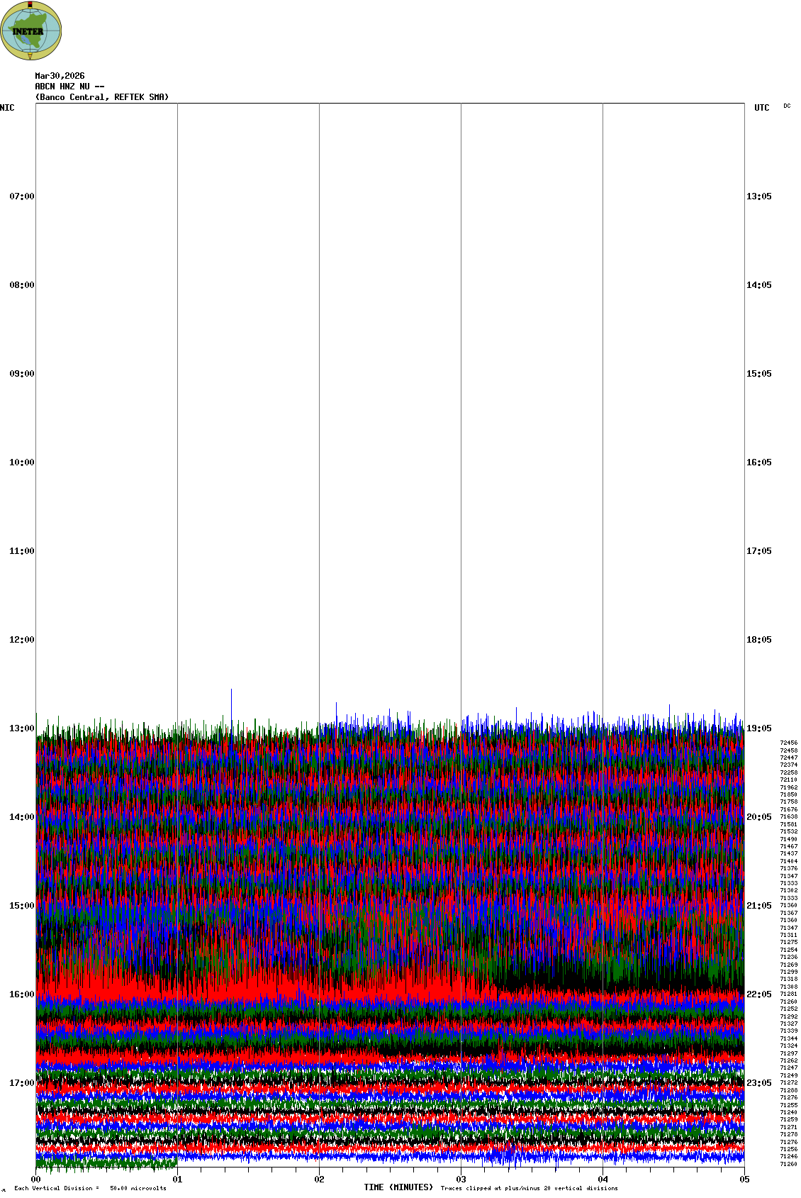
Task: Click the 13:05 UTC time label
Action: pyautogui.click(x=758, y=196)
